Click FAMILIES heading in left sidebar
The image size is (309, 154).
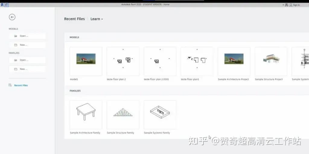click(x=14, y=53)
